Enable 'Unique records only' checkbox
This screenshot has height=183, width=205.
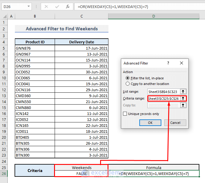(x=125, y=113)
